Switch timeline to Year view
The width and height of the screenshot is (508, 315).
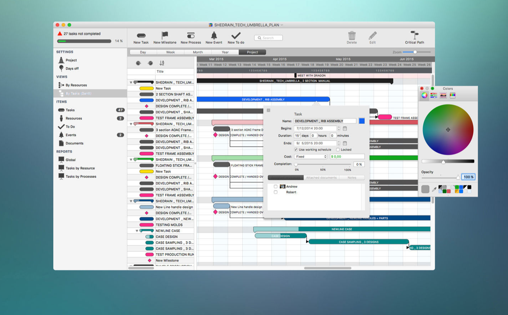225,52
